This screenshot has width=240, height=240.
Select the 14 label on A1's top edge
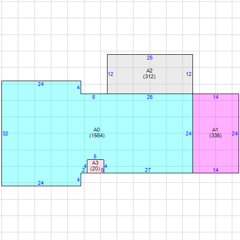(x=216, y=97)
